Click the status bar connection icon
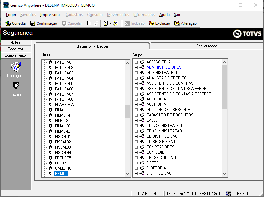This screenshot has width=264, height=197. [229, 193]
